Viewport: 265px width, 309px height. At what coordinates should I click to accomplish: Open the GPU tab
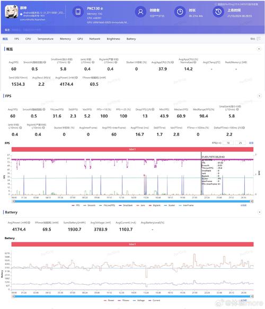coord(80,39)
